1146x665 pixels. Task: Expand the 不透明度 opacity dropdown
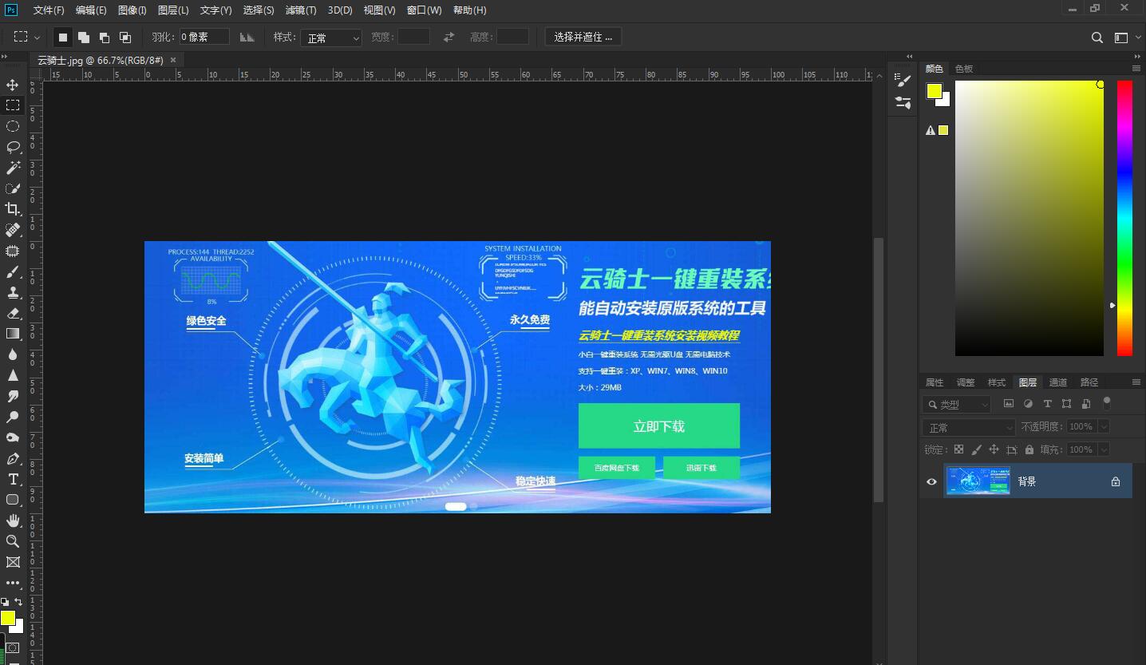click(1103, 426)
